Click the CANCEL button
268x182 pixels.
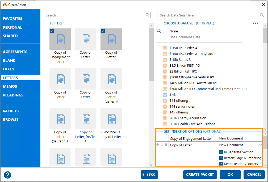[254, 175]
